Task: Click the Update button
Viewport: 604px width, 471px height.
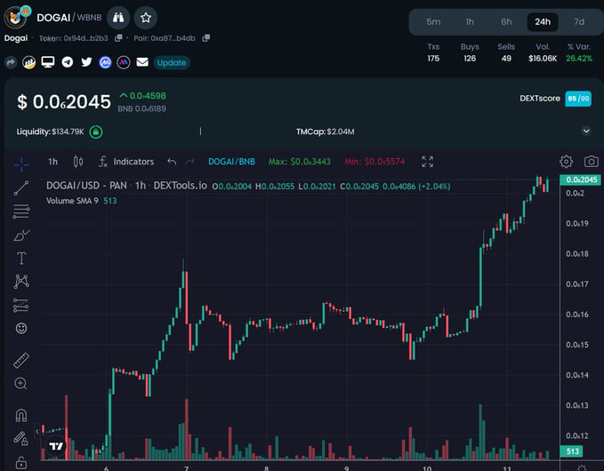Action: 172,63
